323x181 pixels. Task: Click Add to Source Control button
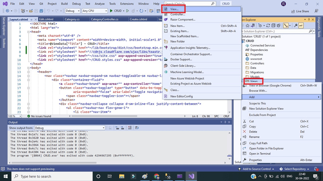(256, 169)
